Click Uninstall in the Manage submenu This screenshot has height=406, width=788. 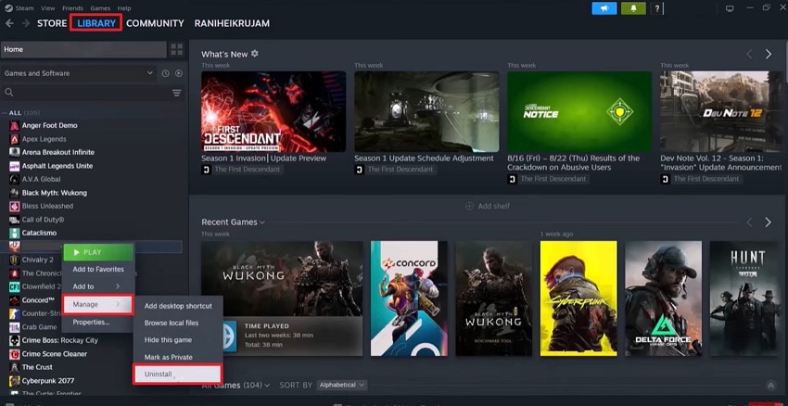click(x=177, y=374)
